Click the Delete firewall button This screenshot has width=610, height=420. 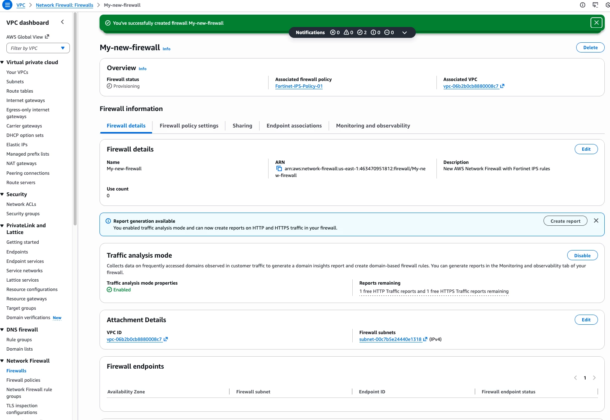(590, 48)
